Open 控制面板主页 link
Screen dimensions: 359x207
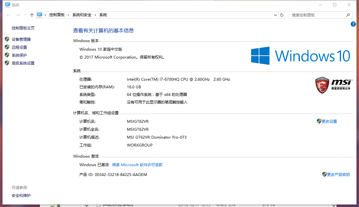(x=23, y=28)
